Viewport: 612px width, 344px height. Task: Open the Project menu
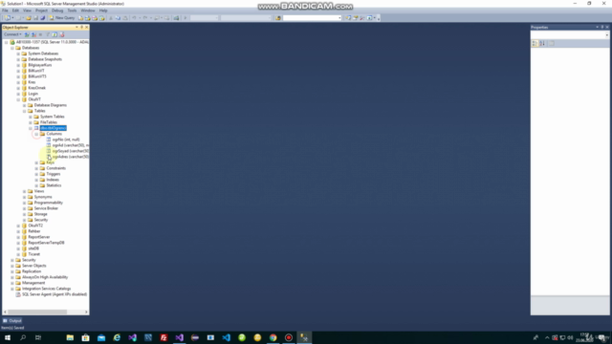coord(41,11)
